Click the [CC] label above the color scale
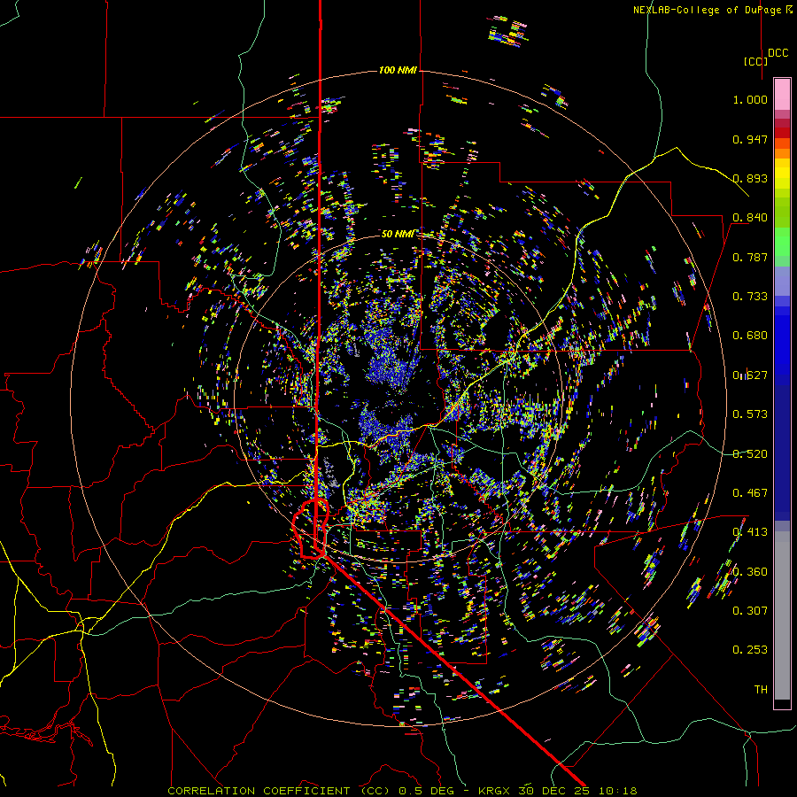 [755, 61]
